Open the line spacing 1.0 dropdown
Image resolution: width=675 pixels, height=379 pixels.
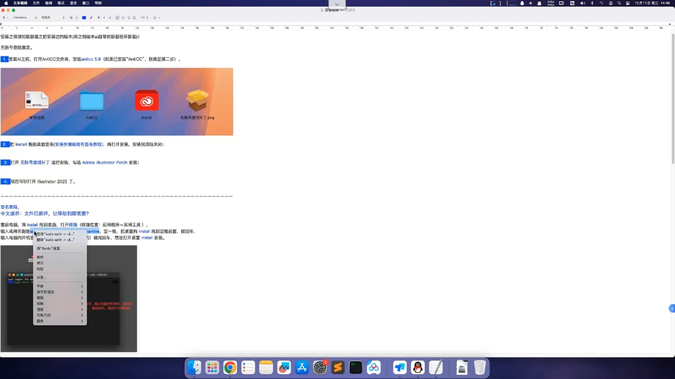(x=144, y=18)
